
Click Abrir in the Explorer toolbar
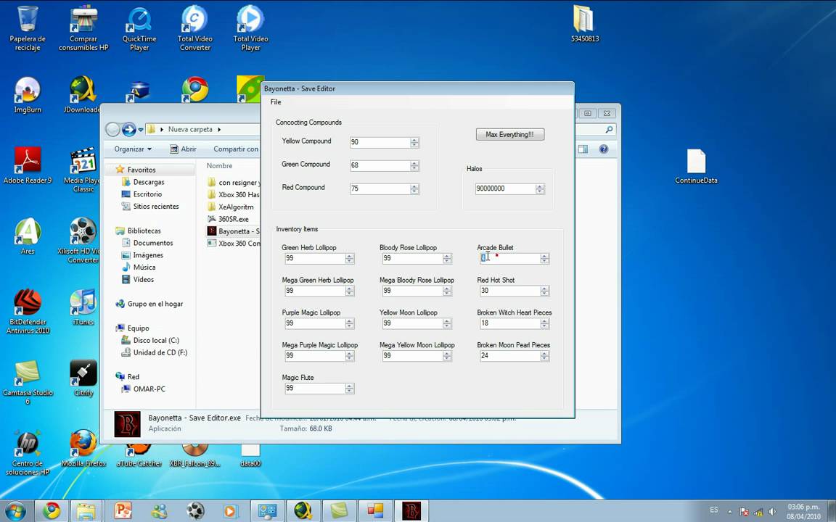[x=183, y=149]
